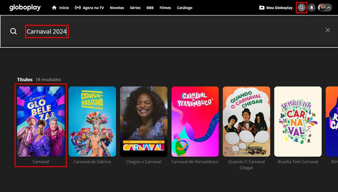338x192 pixels.
Task: Click the magnifier icon beside the search field
Action: [13, 32]
